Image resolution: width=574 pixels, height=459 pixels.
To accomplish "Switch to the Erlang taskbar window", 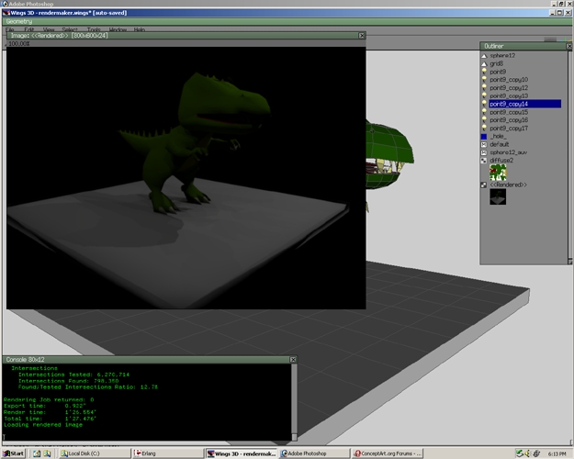I will tap(168, 453).
